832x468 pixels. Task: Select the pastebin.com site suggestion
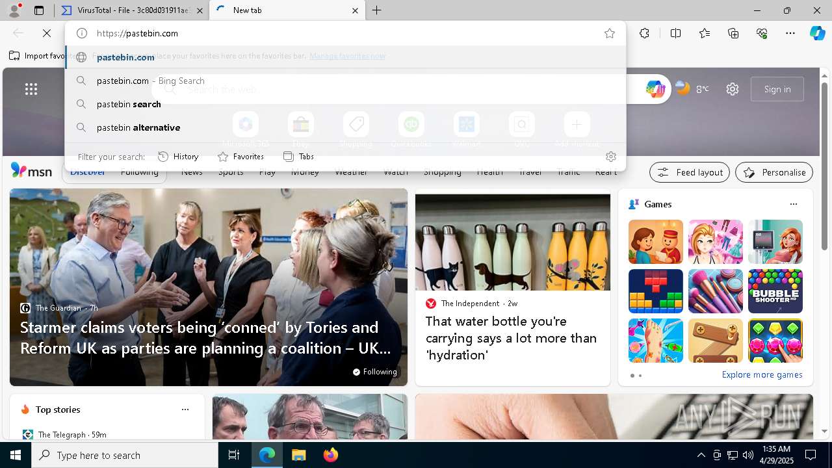coord(345,57)
